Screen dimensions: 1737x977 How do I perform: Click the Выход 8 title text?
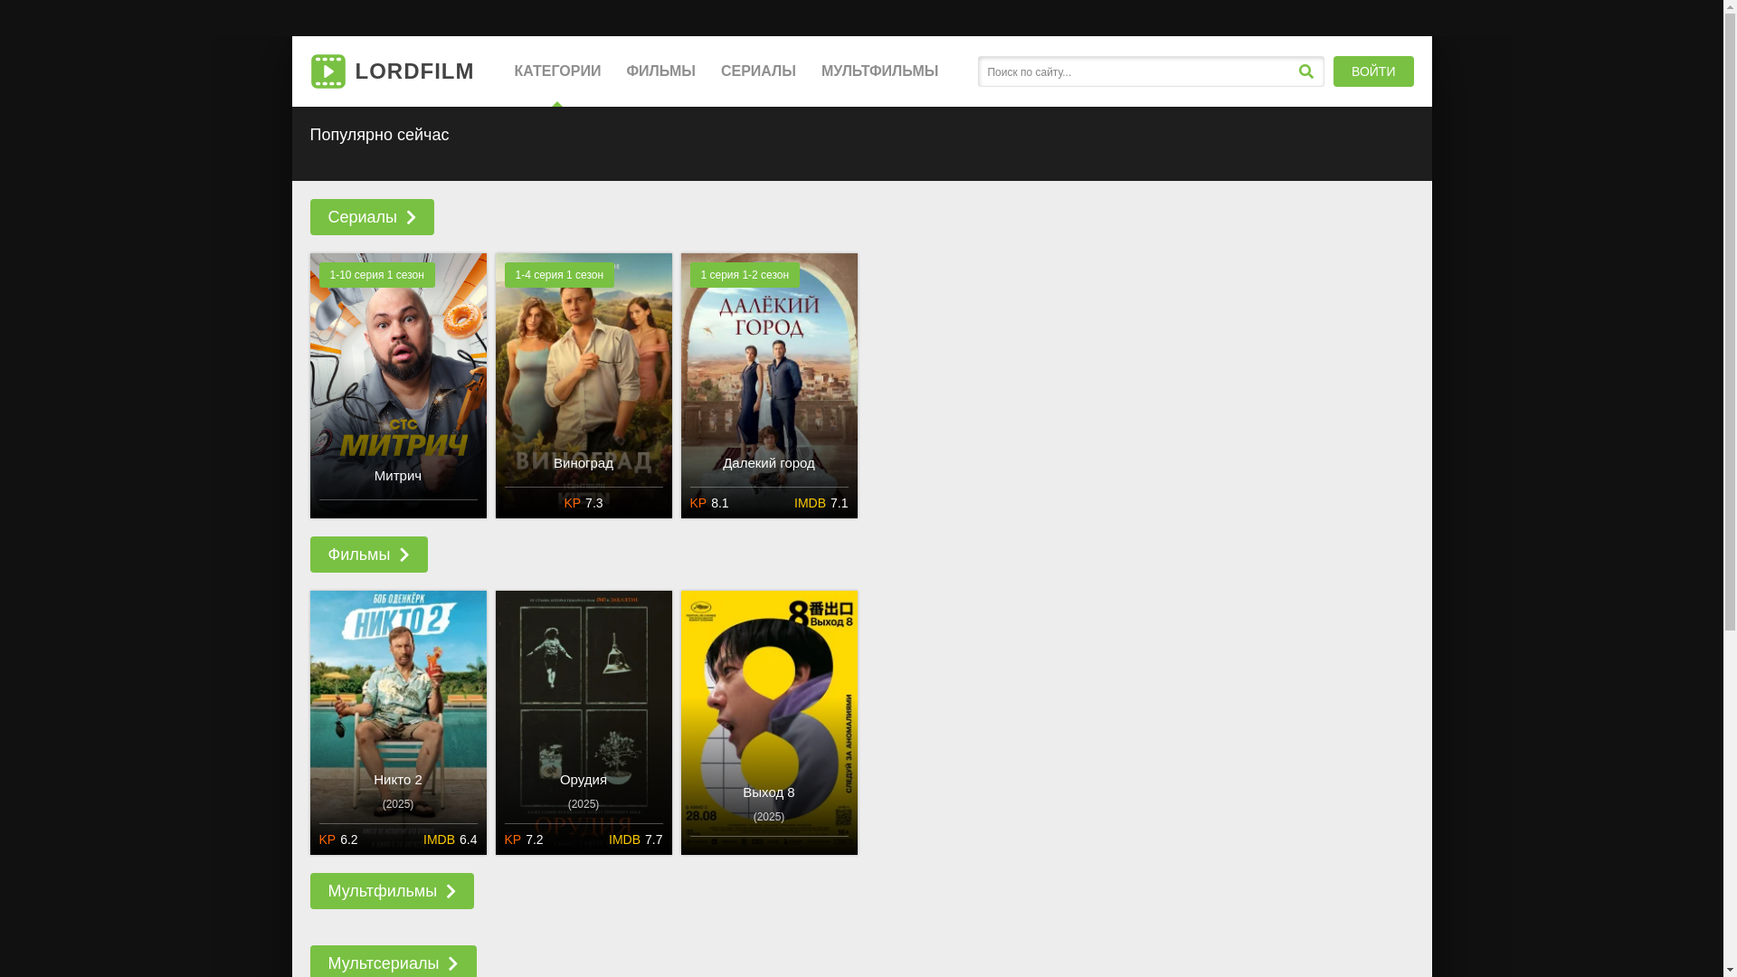(769, 792)
